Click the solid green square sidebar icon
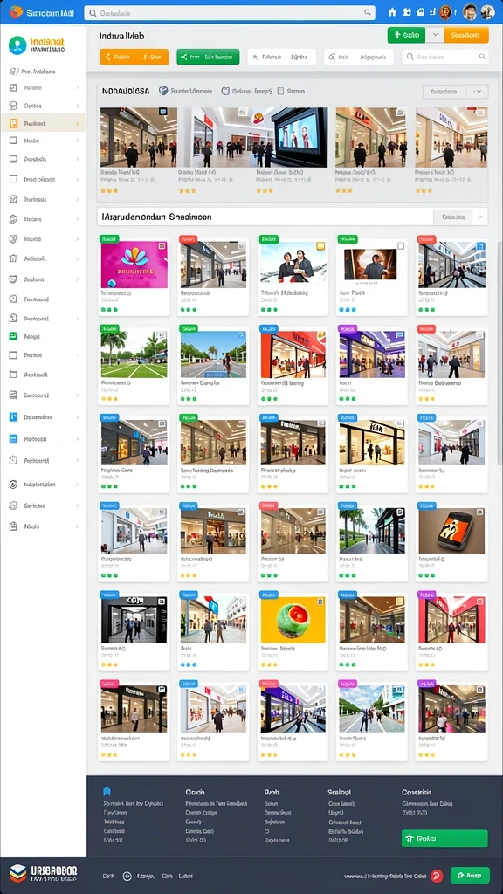The height and width of the screenshot is (894, 503). tap(14, 336)
